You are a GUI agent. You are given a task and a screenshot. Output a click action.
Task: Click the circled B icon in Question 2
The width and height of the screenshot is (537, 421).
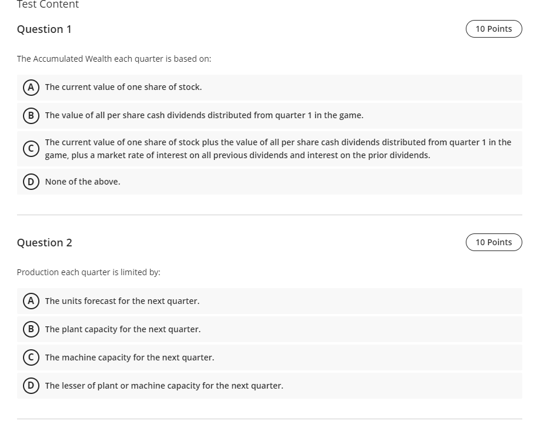tap(31, 329)
